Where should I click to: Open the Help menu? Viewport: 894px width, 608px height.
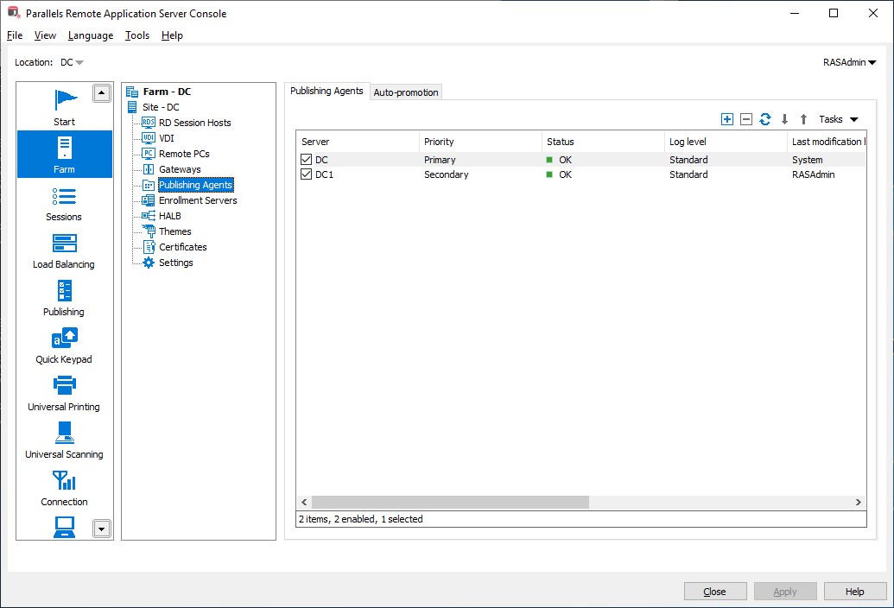(x=172, y=35)
